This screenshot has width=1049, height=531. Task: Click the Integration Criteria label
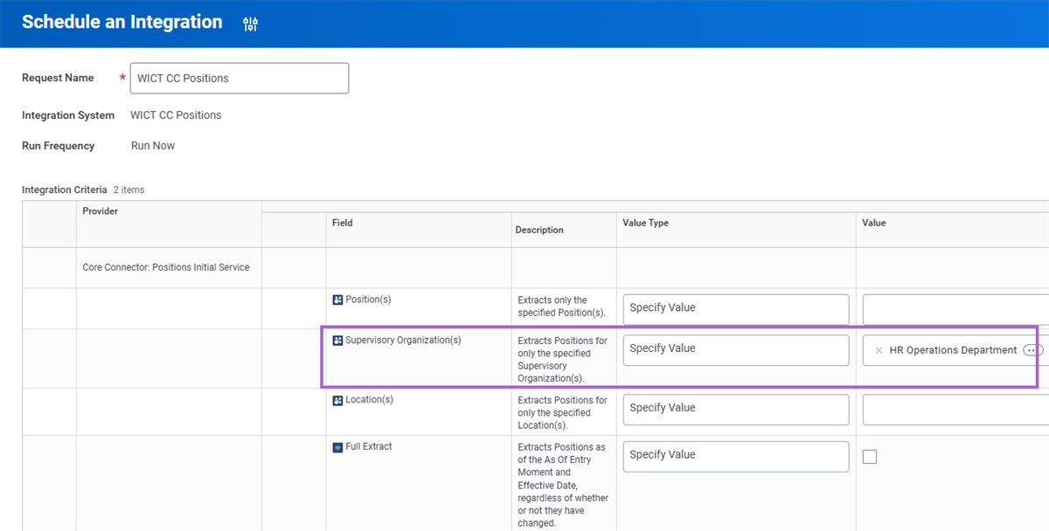pyautogui.click(x=65, y=190)
